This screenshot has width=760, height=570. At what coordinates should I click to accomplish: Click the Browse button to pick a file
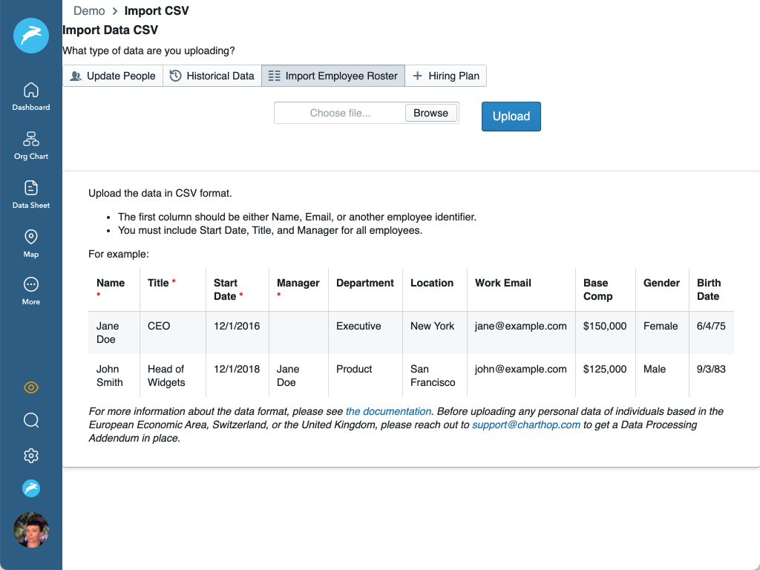coord(431,113)
